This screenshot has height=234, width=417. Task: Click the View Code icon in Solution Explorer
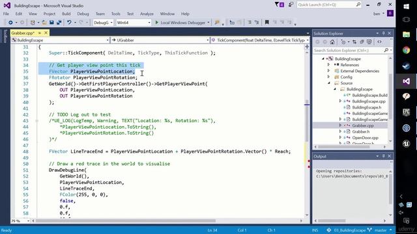379,42
